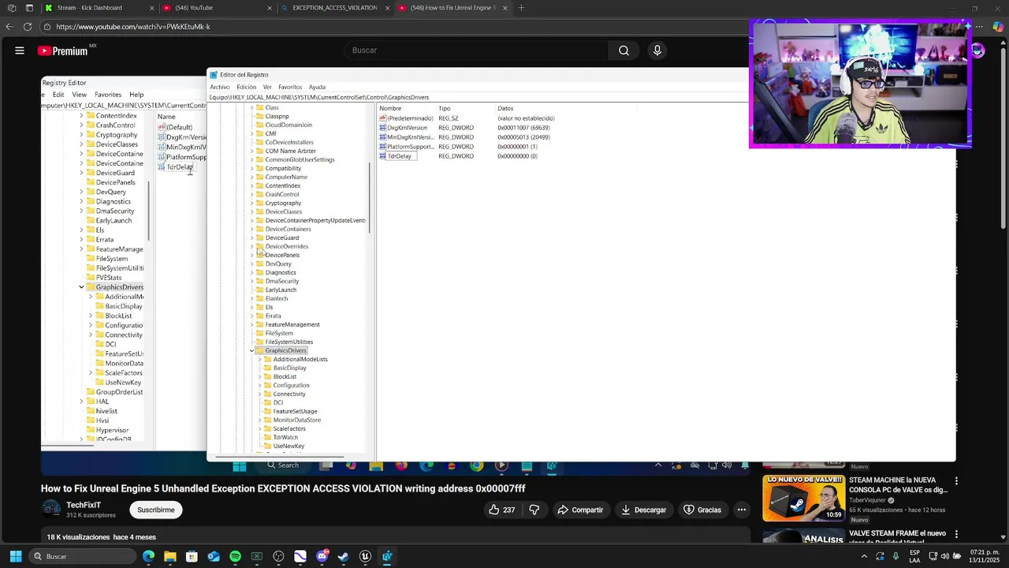The height and width of the screenshot is (568, 1009).
Task: Start voice search with microphone icon
Action: pos(657,50)
